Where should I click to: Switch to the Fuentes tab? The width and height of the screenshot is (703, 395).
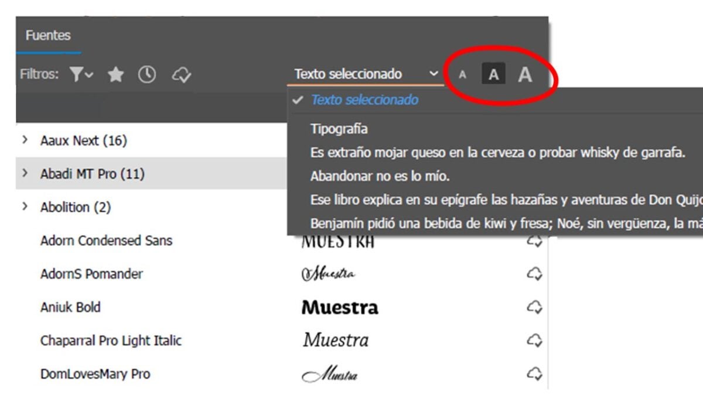tap(48, 36)
